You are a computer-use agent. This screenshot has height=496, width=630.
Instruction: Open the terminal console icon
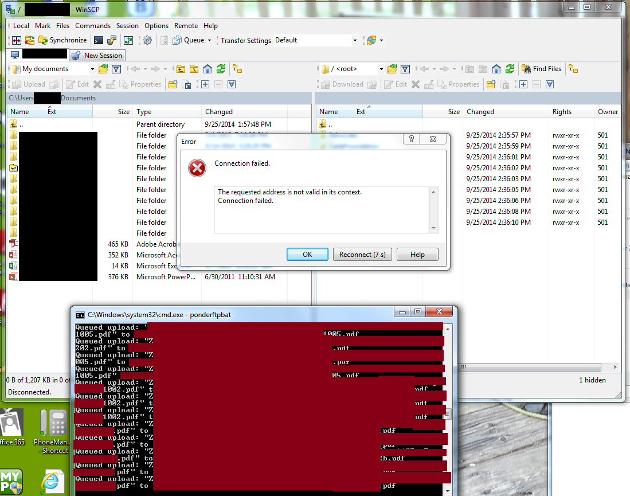click(x=99, y=40)
